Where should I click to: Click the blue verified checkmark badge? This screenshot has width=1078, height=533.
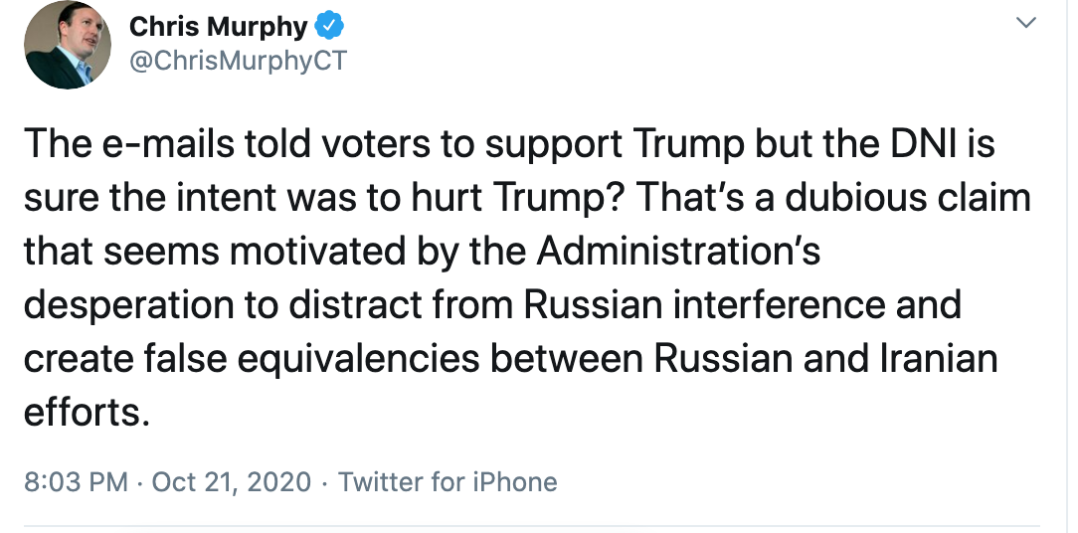[328, 26]
